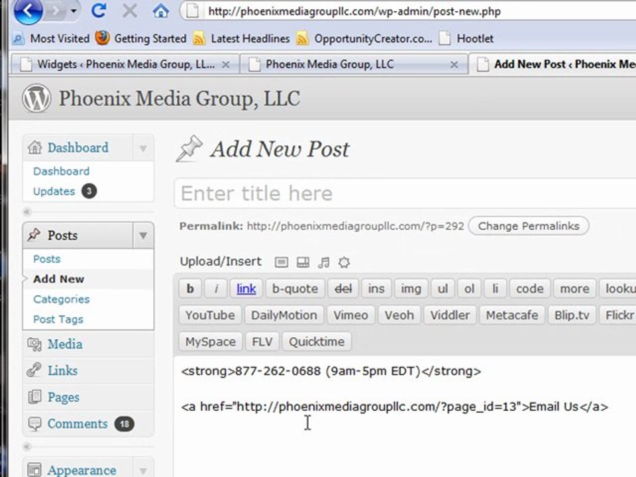Image resolution: width=636 pixels, height=477 pixels.
Task: Click the ins quicktag button
Action: point(376,288)
